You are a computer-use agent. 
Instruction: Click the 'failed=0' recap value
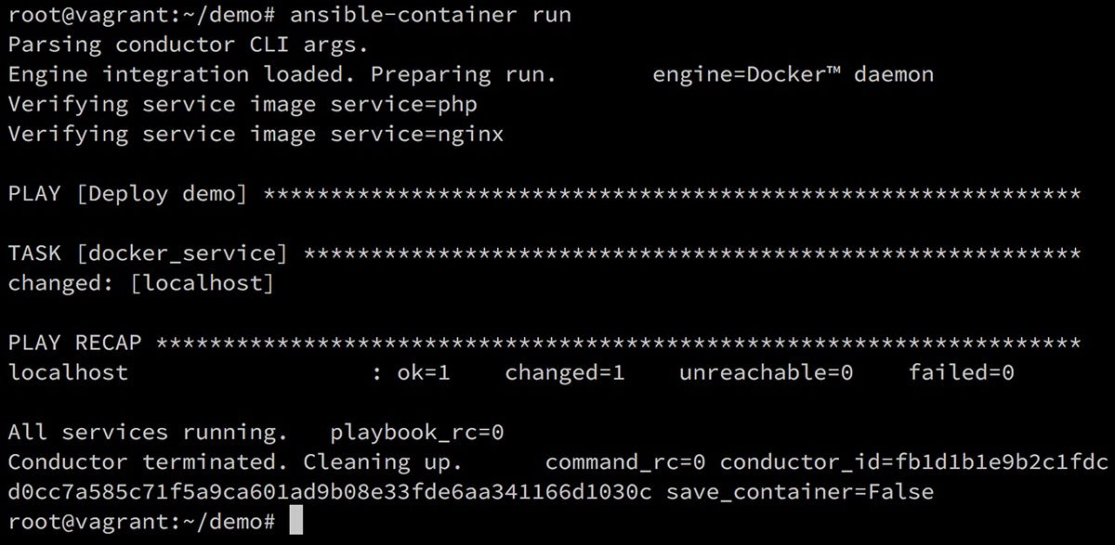tap(962, 372)
